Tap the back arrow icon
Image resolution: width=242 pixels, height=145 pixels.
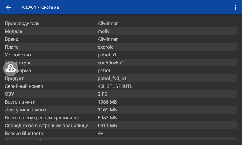click(x=8, y=7)
